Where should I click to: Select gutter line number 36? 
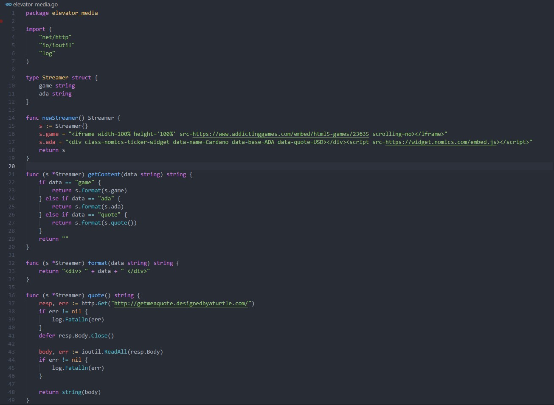(x=11, y=295)
